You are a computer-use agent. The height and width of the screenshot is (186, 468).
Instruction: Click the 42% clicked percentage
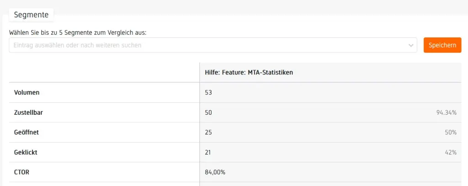point(451,152)
